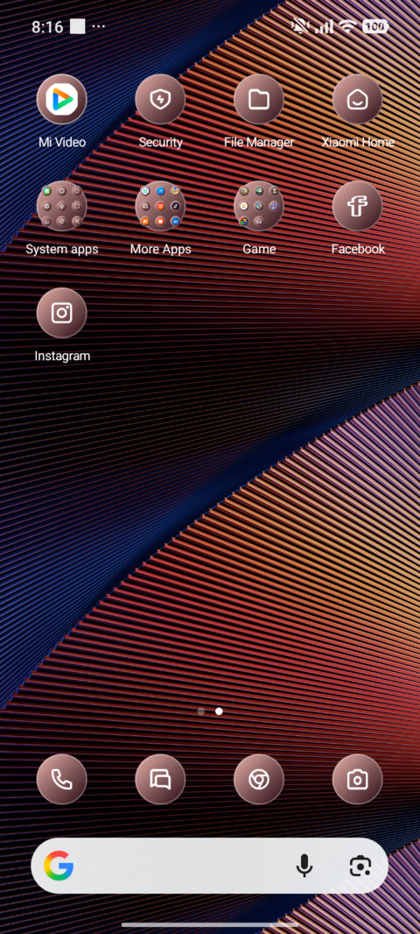The image size is (420, 934).
Task: Open the Camera app in dock
Action: coord(358,779)
